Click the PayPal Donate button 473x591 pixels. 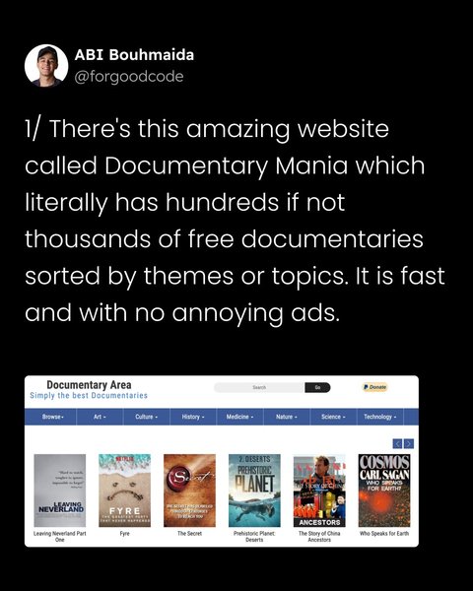pos(374,387)
